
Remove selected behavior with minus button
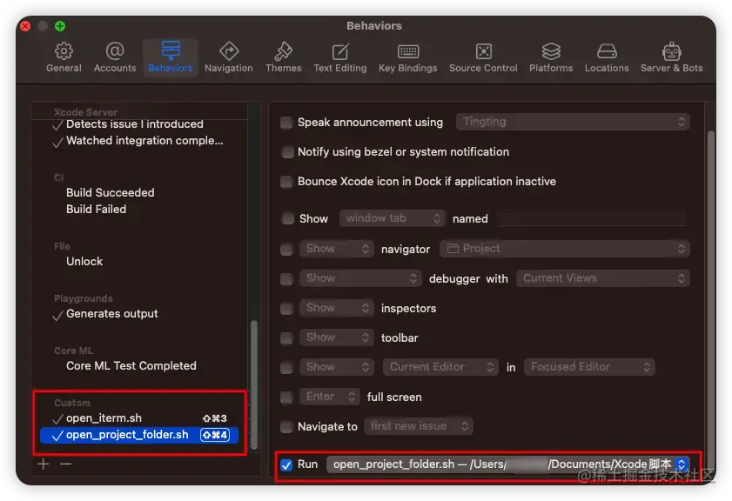click(x=66, y=464)
